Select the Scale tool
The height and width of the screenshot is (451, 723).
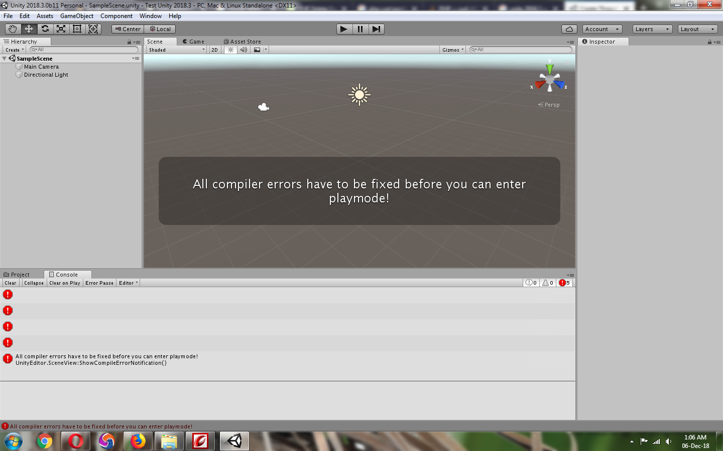(x=61, y=29)
